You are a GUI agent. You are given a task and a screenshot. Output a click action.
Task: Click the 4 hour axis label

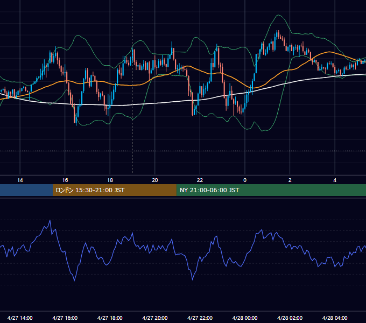[x=335, y=180]
